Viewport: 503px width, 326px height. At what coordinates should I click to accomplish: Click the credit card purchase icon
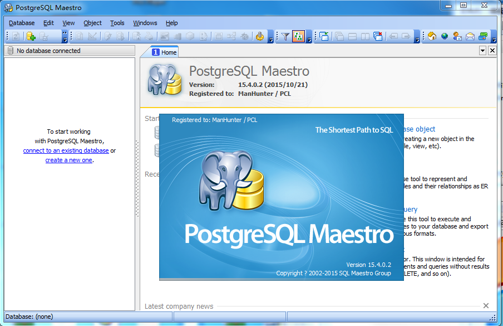(x=483, y=36)
